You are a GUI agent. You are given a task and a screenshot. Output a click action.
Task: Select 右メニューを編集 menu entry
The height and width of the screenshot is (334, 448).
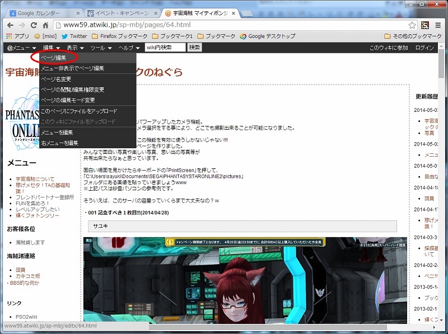pyautogui.click(x=88, y=143)
